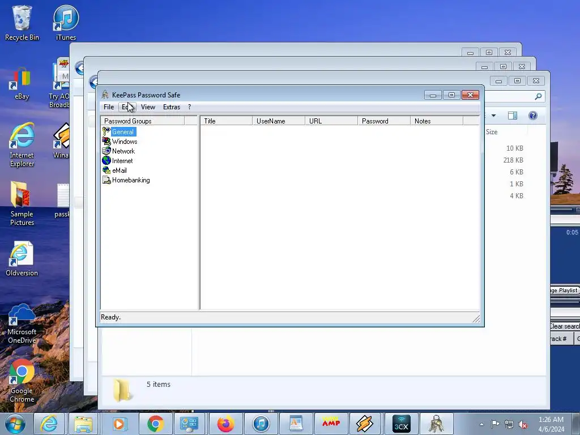The image size is (580, 435).
Task: Click the Explorer window help icon
Action: (533, 116)
